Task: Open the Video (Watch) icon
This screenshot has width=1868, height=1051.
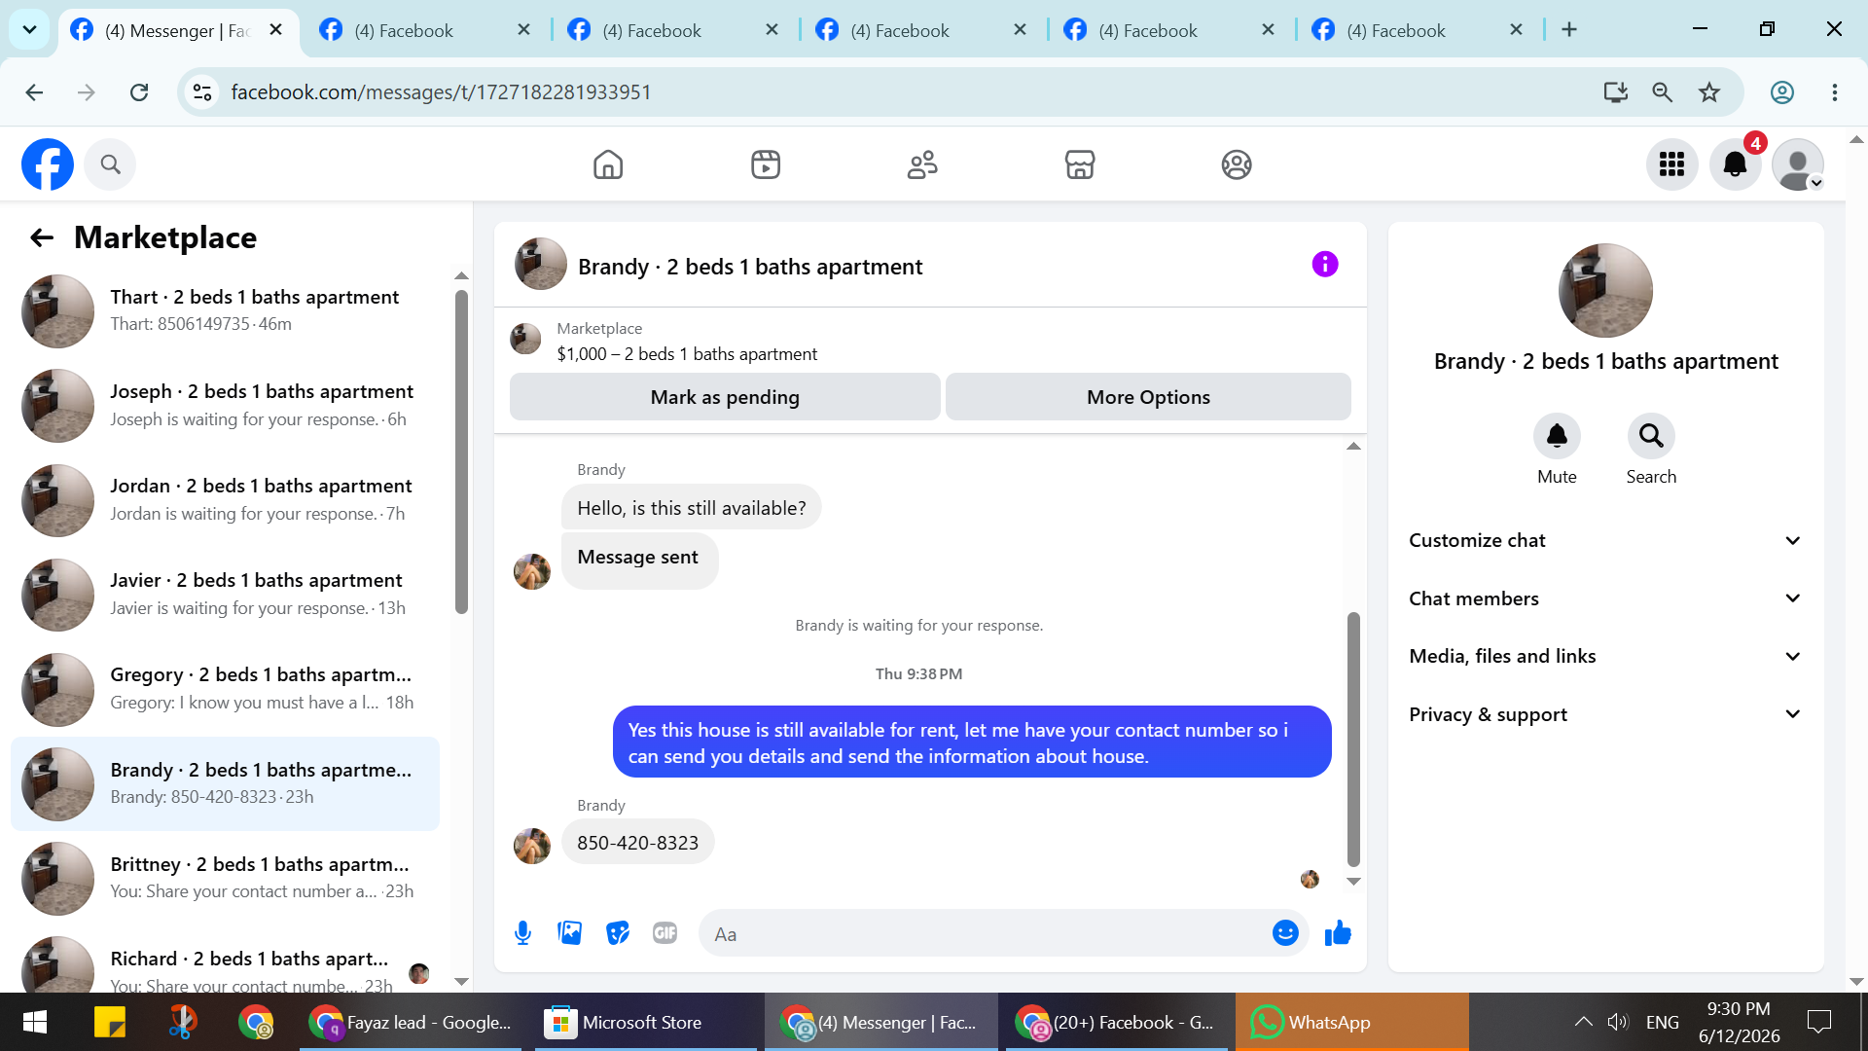Action: click(x=766, y=164)
